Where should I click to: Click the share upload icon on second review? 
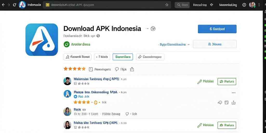(234, 102)
